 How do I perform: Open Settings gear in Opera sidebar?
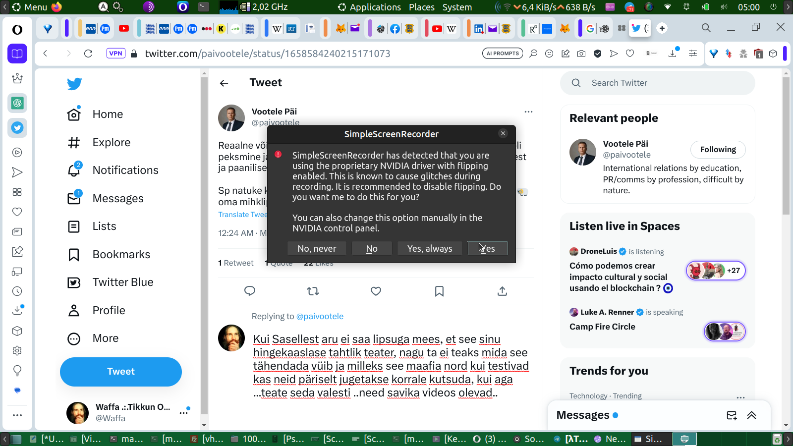[x=17, y=351]
